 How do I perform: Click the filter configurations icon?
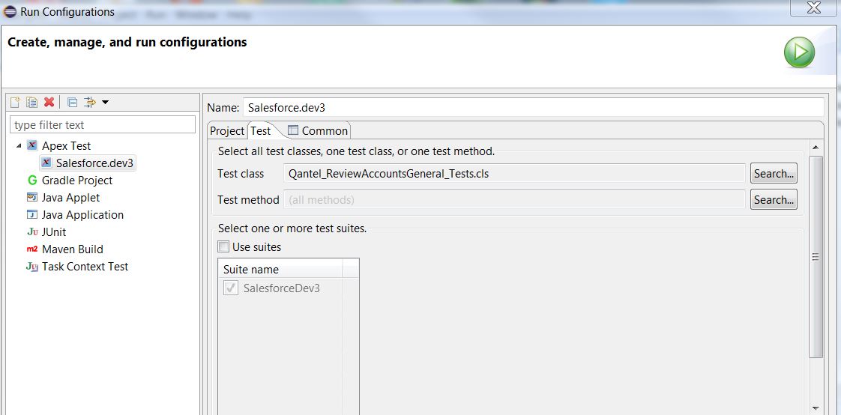point(90,103)
